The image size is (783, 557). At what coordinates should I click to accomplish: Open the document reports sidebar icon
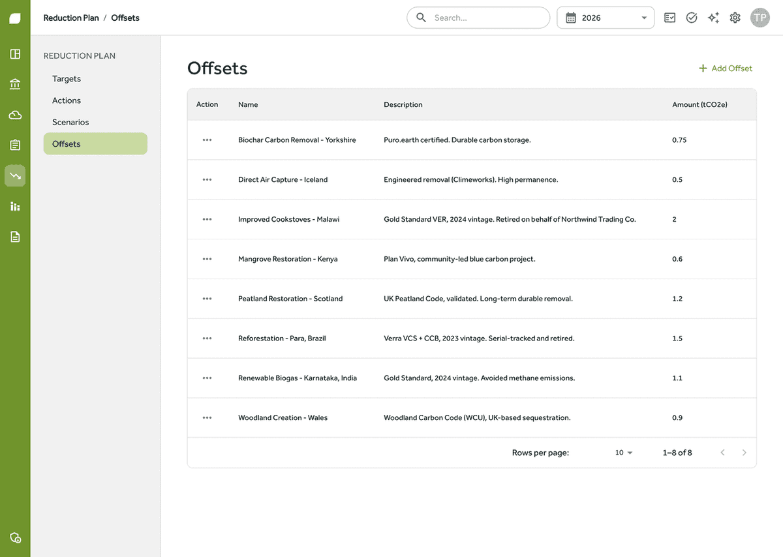(x=15, y=236)
